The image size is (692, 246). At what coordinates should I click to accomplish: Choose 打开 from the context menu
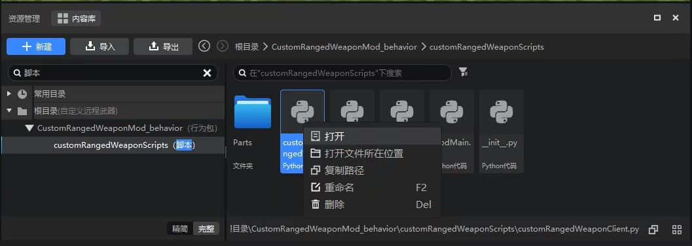tap(372, 136)
